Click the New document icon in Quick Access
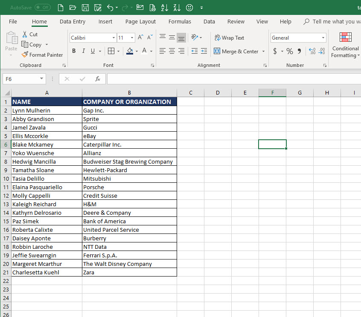 [61, 8]
